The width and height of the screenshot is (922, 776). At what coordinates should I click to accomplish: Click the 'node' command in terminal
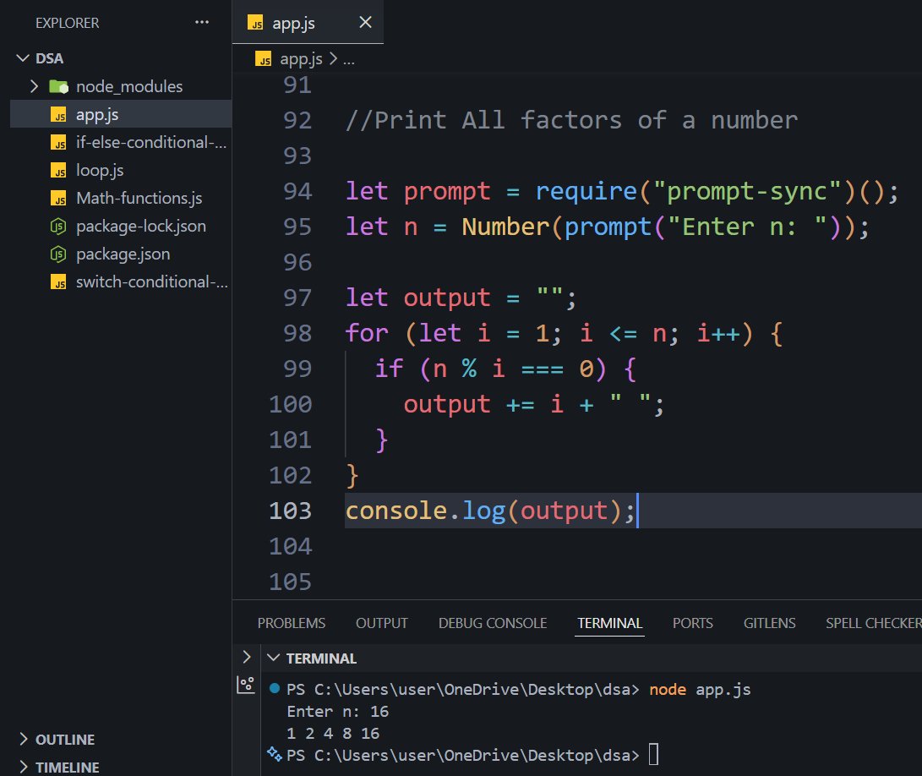[x=668, y=689]
